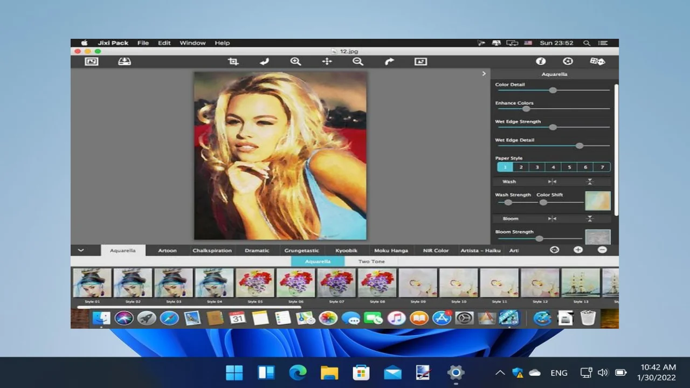Switch to the Kyoobik tab
The height and width of the screenshot is (388, 690).
click(346, 251)
